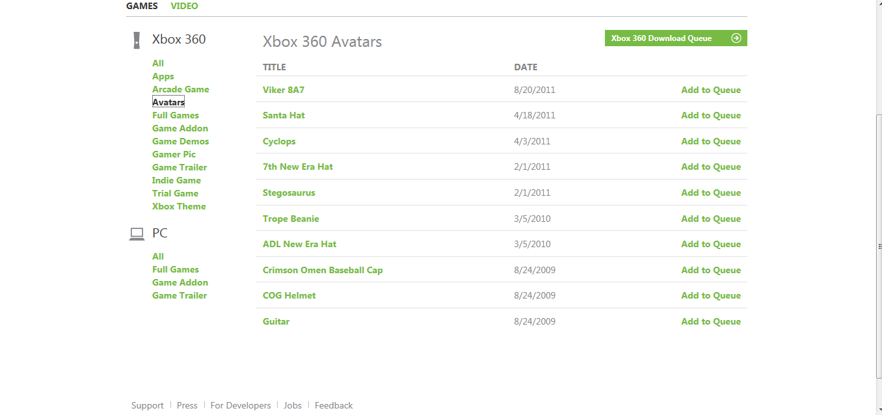
Task: Add Santa Hat to queue
Action: point(711,115)
